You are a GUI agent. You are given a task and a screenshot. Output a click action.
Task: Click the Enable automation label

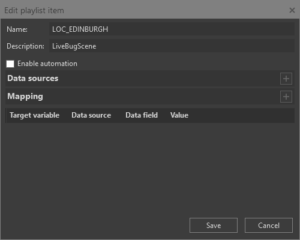pyautogui.click(x=47, y=64)
